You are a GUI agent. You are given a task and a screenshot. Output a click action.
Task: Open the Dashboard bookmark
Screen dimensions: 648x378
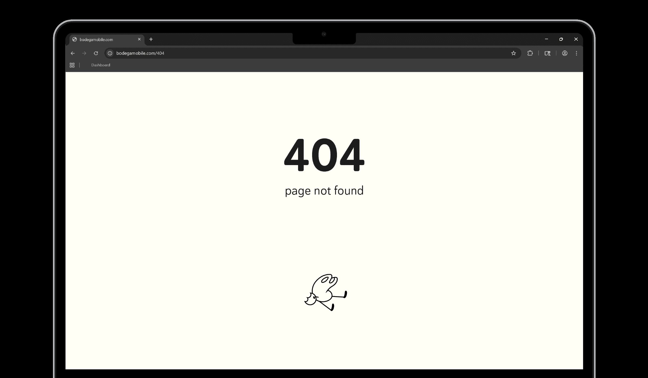click(x=101, y=65)
